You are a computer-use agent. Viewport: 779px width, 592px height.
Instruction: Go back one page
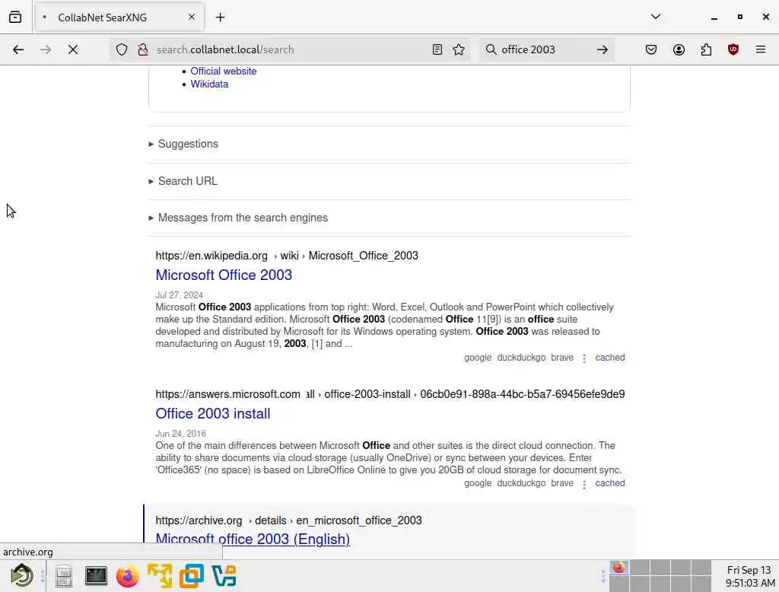18,49
